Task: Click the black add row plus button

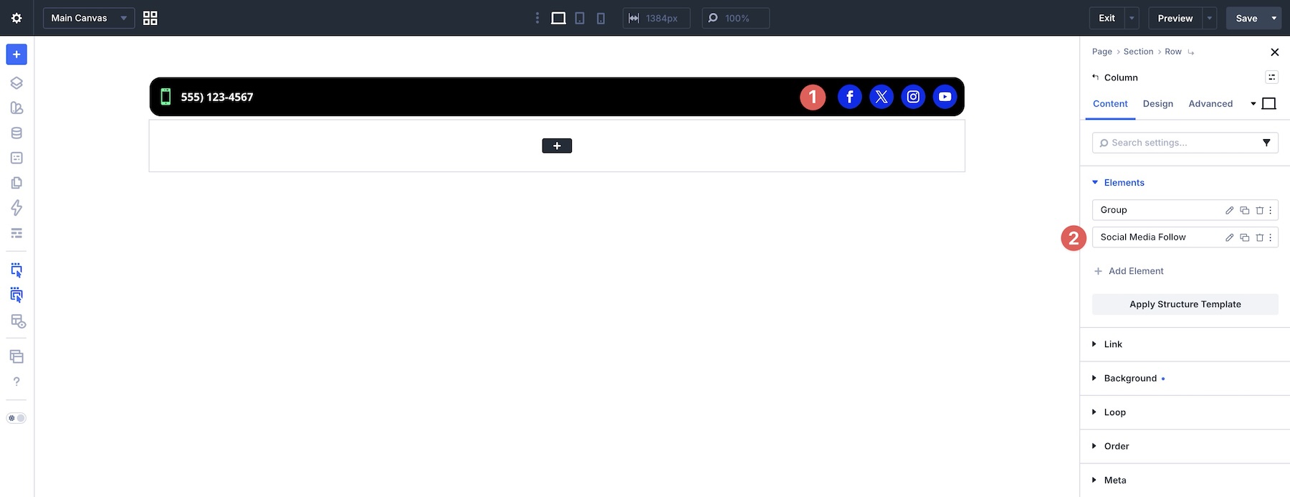Action: click(557, 146)
